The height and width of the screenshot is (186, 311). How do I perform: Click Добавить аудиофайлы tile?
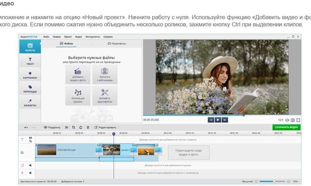(x=105, y=96)
